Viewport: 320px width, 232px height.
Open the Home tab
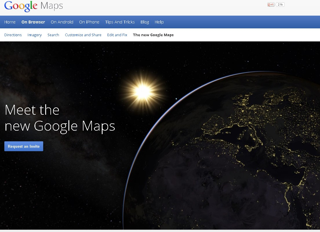click(x=10, y=22)
